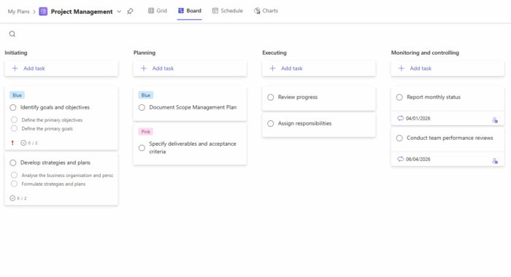Click the Initiating column header
The image size is (511, 277).
[x=16, y=52]
